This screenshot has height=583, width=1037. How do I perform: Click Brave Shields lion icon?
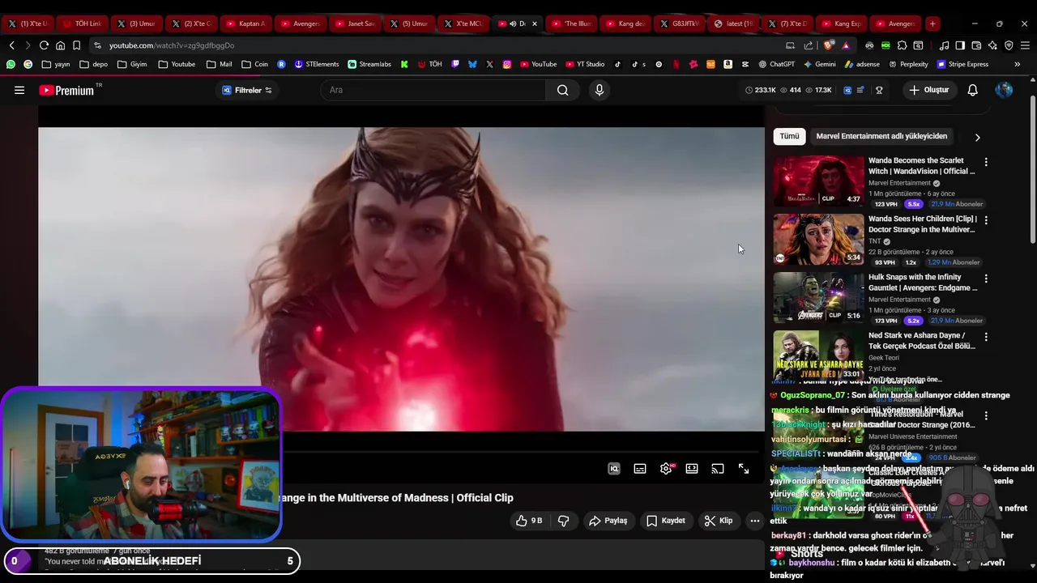829,45
